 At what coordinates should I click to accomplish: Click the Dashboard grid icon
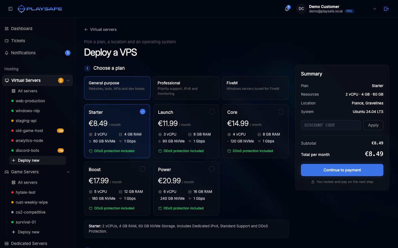[x=7, y=29]
